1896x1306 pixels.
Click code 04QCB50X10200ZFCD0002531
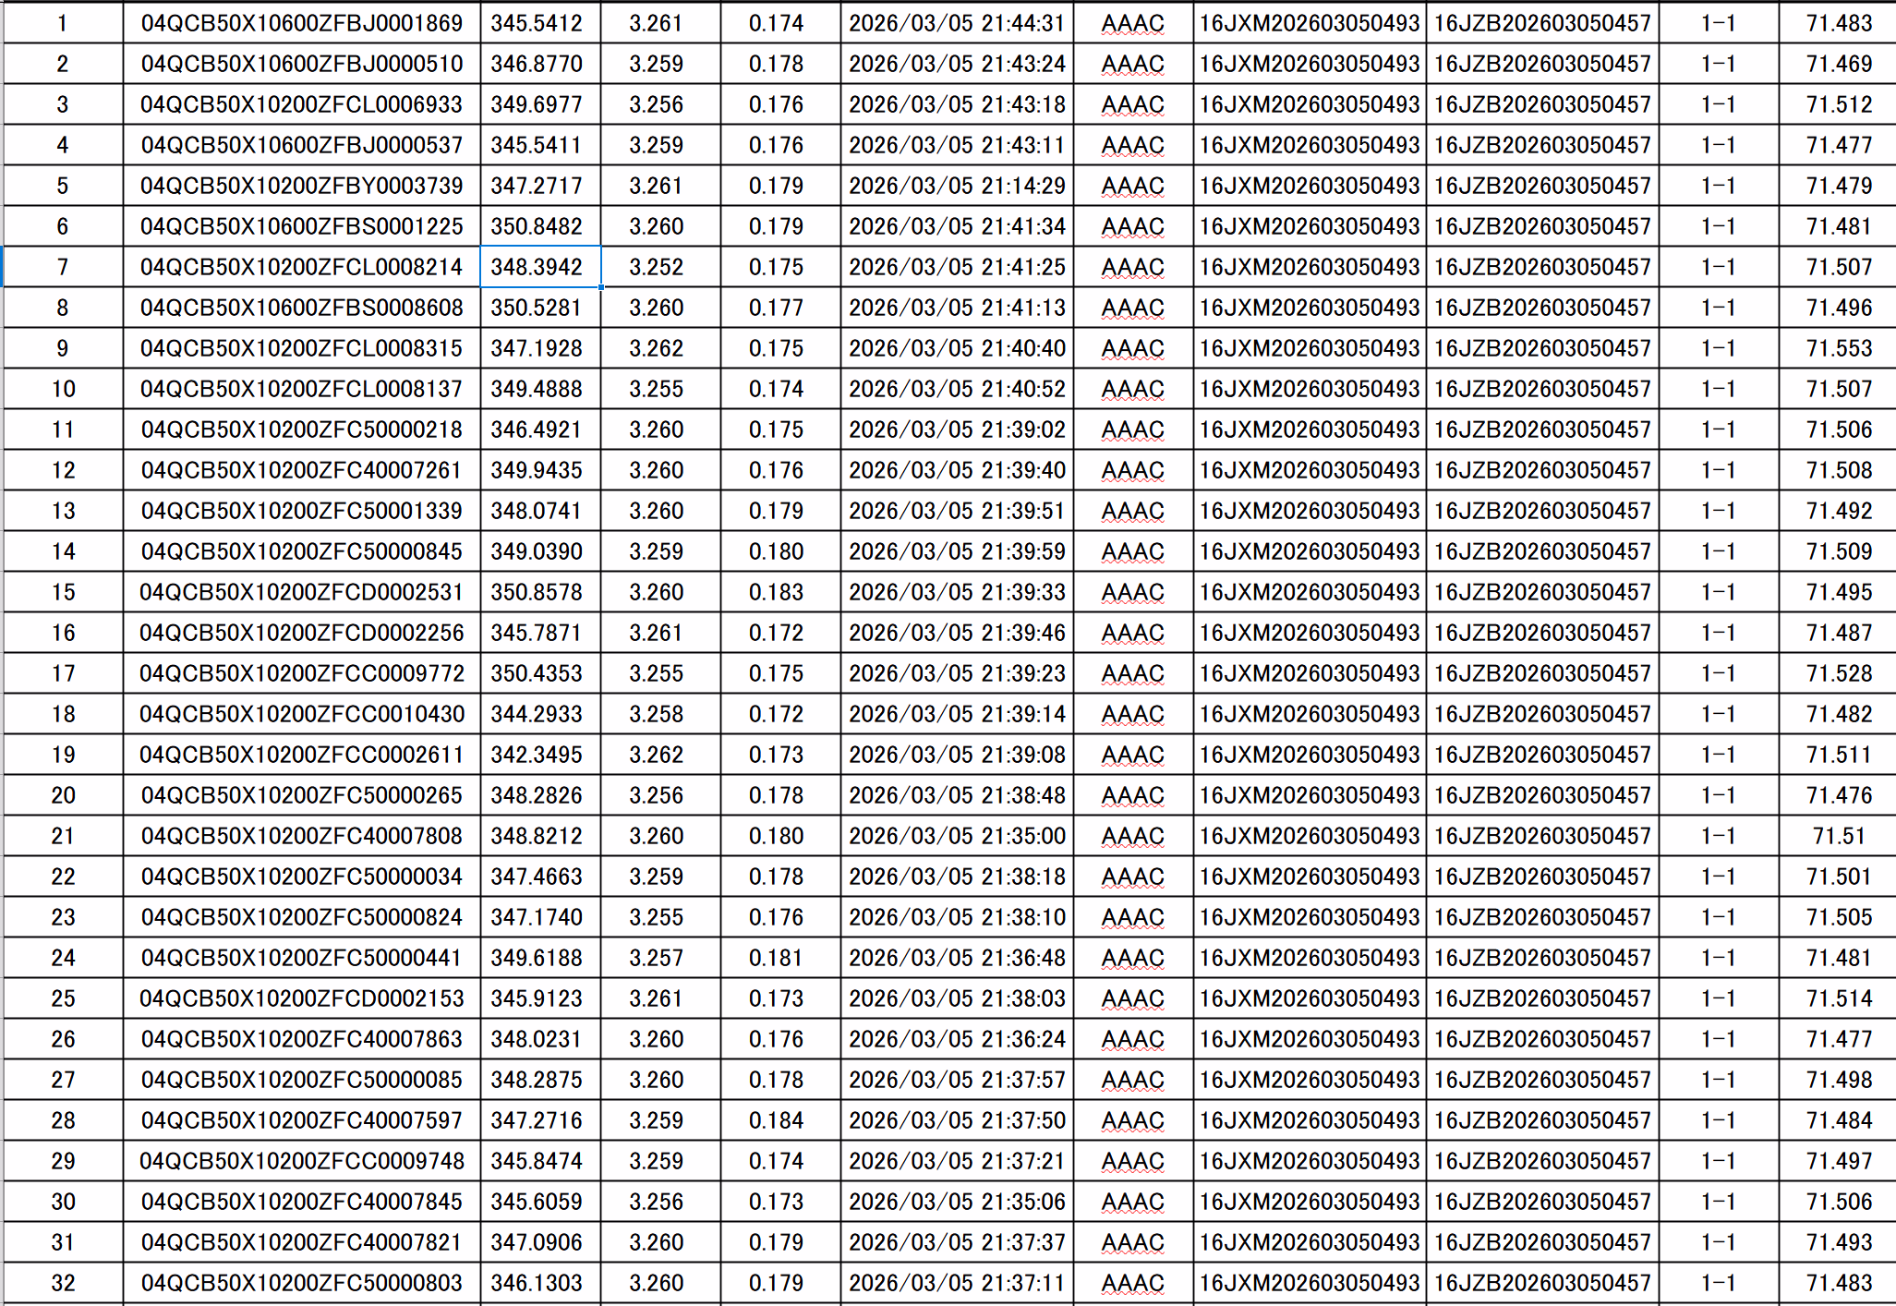point(302,592)
